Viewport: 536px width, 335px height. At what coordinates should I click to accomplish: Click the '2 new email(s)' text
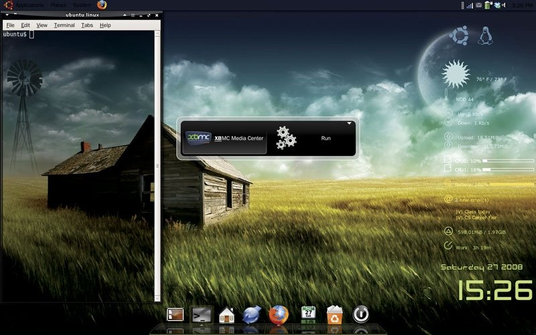(x=472, y=200)
